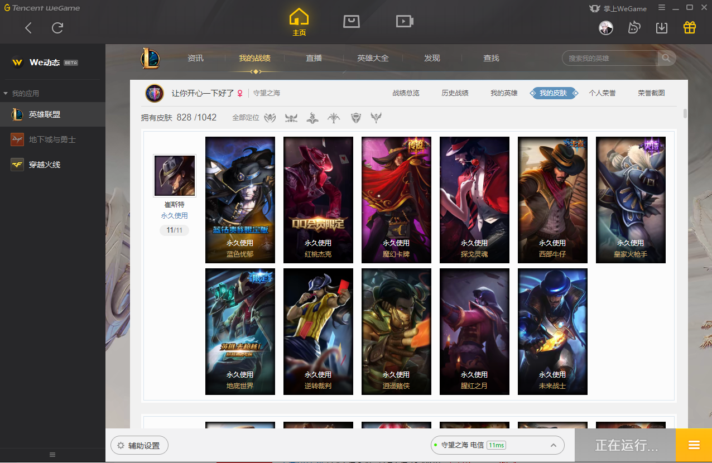Collapse the sidebar via bottom lines icon
This screenshot has height=463, width=712.
pos(52,455)
